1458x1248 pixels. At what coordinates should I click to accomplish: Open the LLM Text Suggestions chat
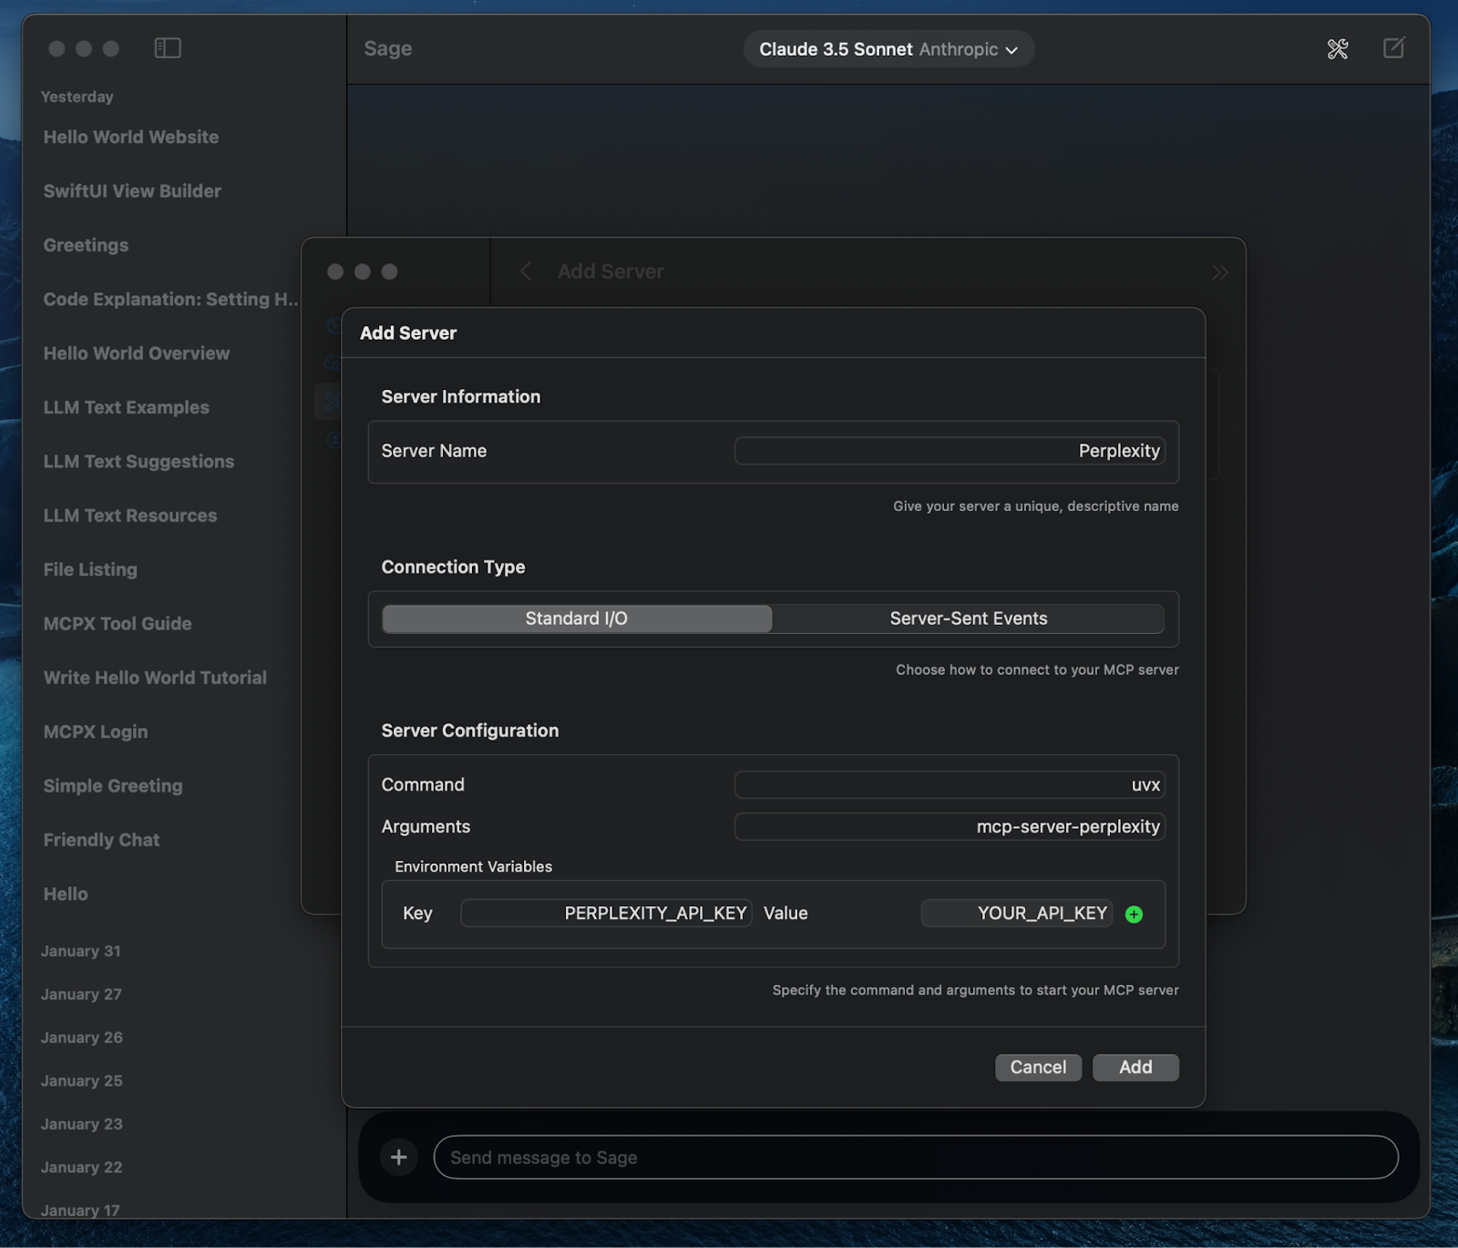point(139,462)
